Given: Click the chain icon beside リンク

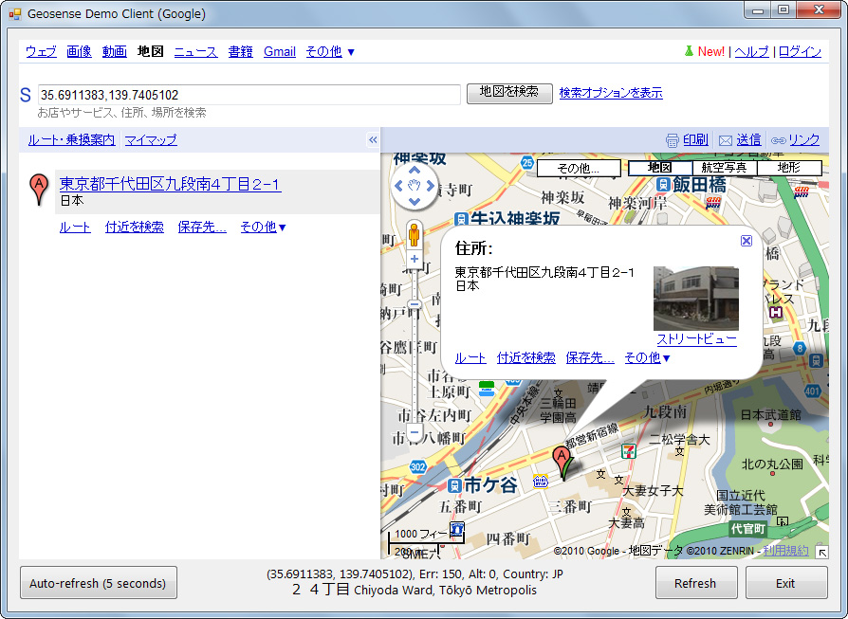Looking at the screenshot, I should click(x=780, y=138).
